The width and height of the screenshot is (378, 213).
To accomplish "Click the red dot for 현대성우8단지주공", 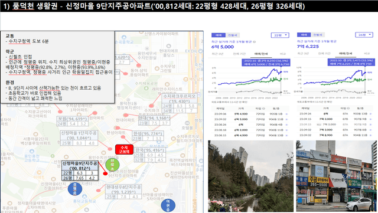I will (x=99, y=191).
